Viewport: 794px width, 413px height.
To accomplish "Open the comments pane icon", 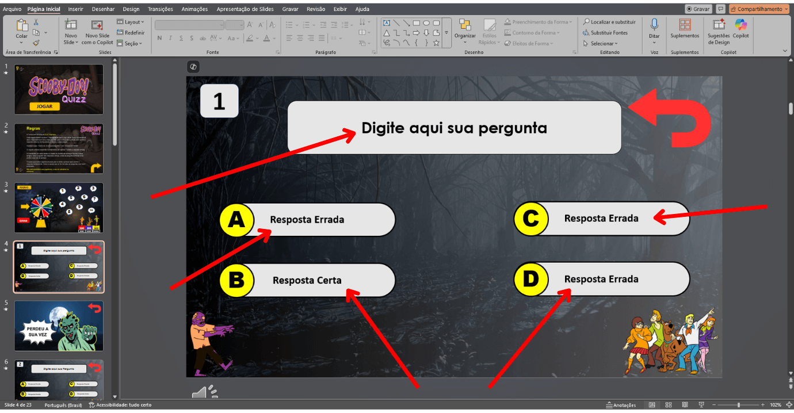I will coord(720,9).
